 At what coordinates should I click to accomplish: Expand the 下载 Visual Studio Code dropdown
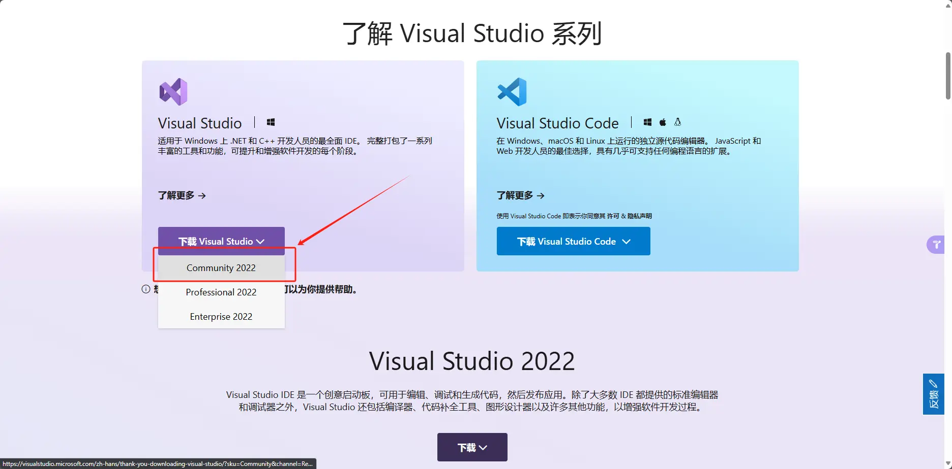pyautogui.click(x=573, y=241)
